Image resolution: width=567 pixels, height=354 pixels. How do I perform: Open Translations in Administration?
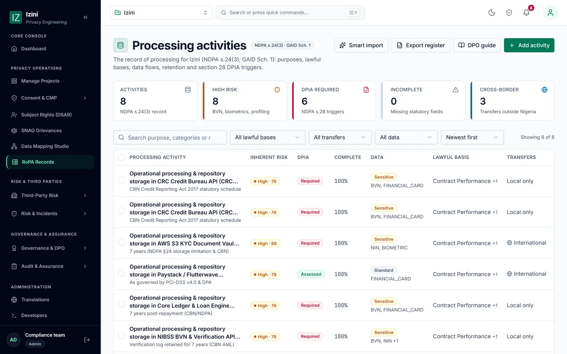tap(50, 300)
